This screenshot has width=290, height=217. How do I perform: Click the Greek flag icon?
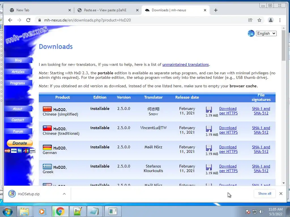(x=47, y=166)
